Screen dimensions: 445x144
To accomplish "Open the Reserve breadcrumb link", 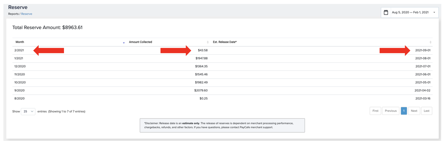I will (27, 14).
